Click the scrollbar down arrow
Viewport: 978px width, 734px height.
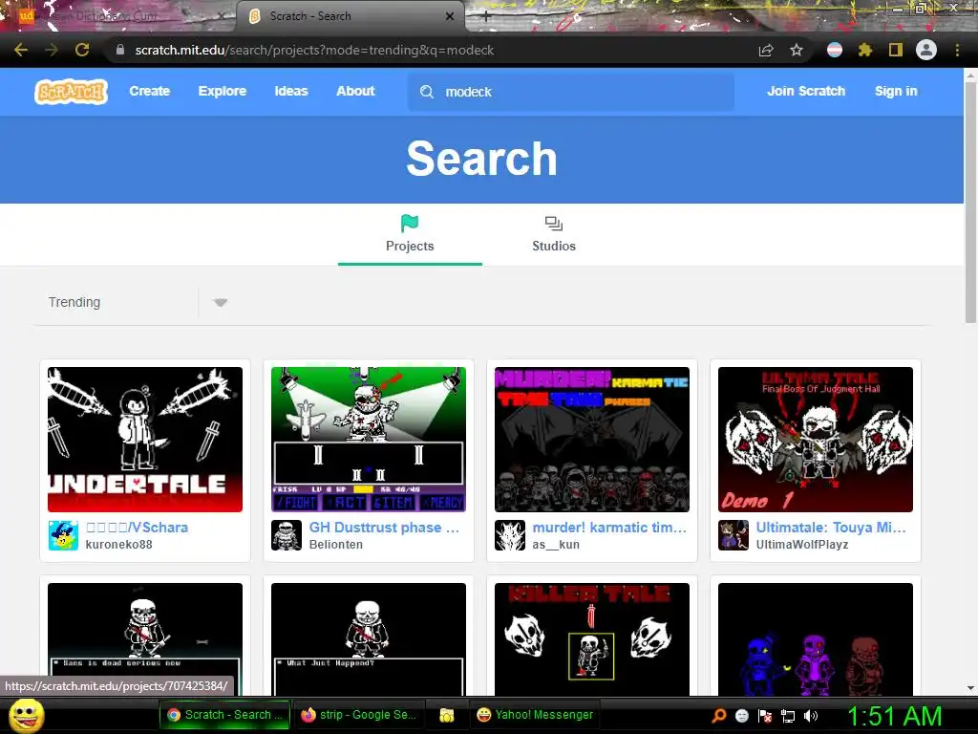(970, 688)
